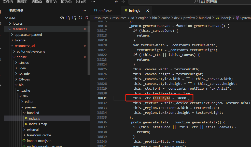The height and width of the screenshot is (147, 251).
Task: Open the 运行(R) menu
Action: pos(81,2)
